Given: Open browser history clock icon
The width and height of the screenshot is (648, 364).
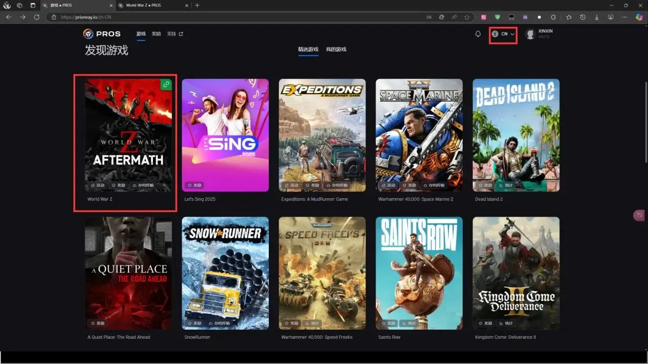Looking at the screenshot, I should [583, 17].
